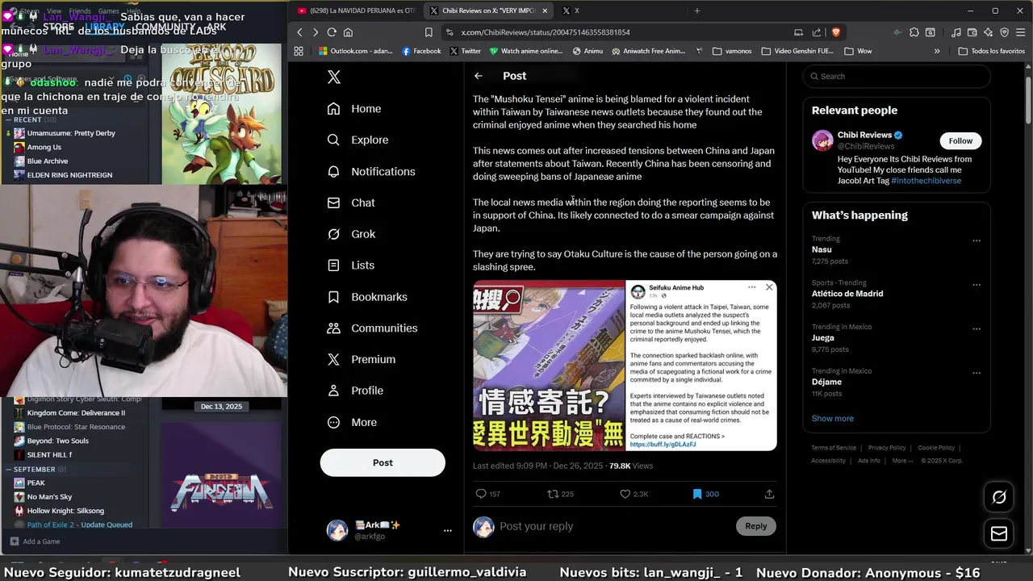Click the browser home button
This screenshot has height=581, width=1033.
(x=348, y=32)
